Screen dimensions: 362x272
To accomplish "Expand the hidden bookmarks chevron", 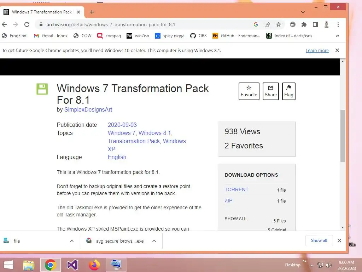I will 338,36.
